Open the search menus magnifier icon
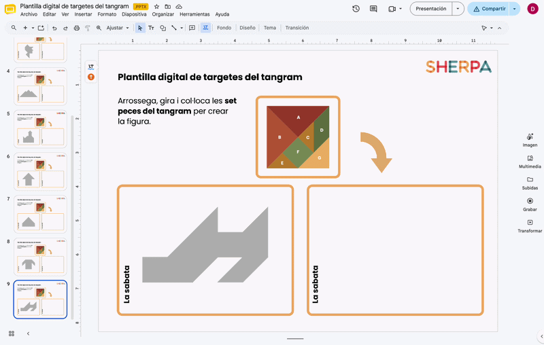Image resolution: width=544 pixels, height=345 pixels. click(14, 28)
